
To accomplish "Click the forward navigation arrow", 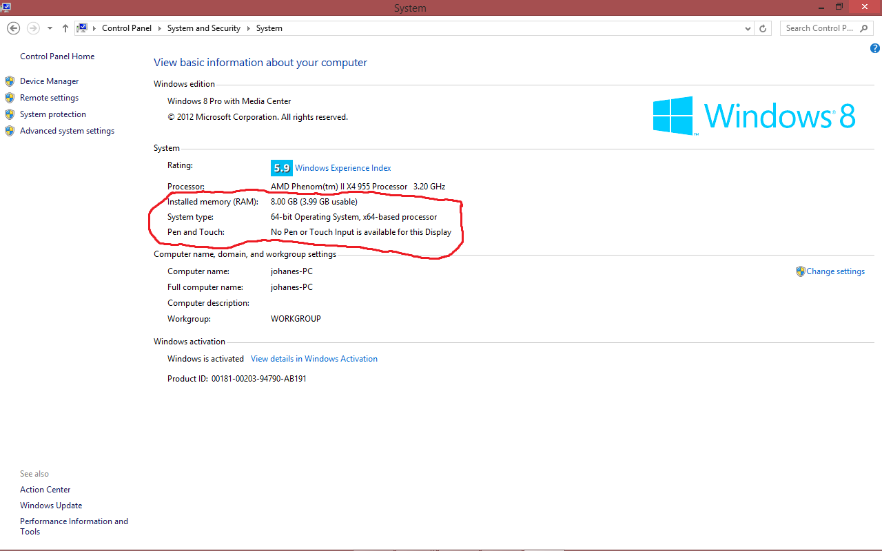I will [32, 28].
